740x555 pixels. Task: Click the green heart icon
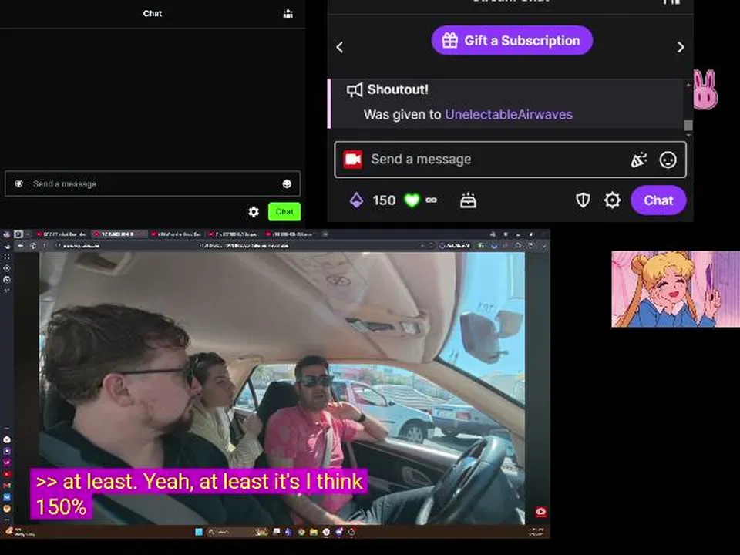[412, 200]
